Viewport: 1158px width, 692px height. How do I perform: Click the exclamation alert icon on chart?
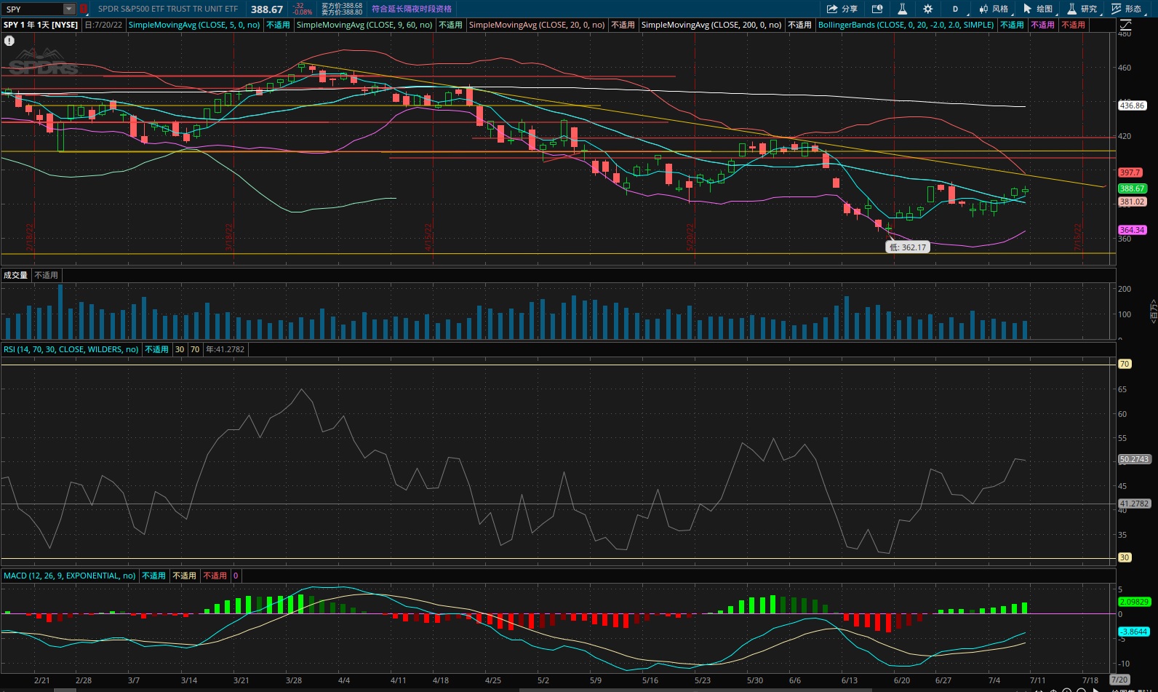pos(9,41)
